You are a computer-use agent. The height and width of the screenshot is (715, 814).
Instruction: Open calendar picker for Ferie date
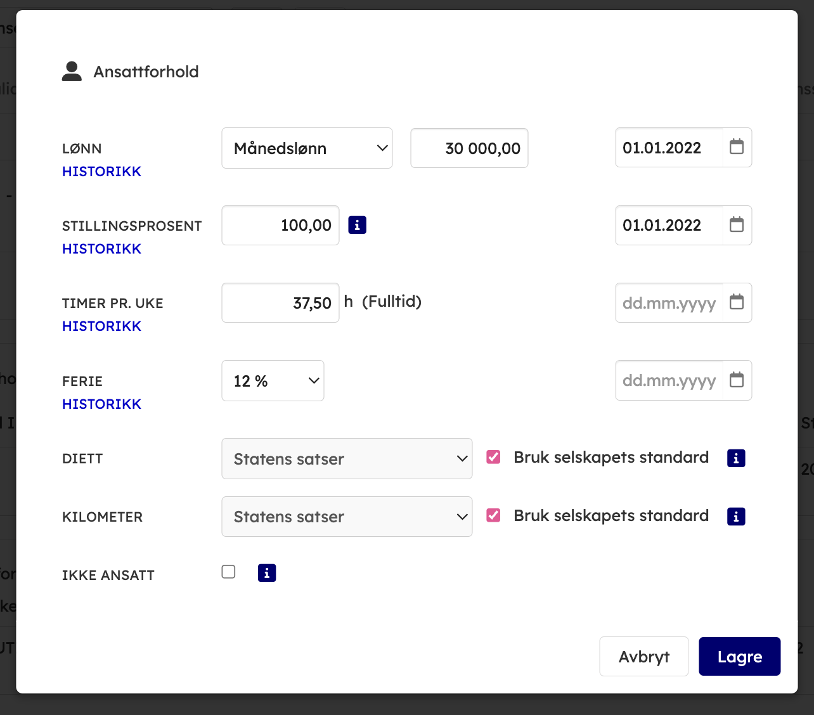click(736, 380)
